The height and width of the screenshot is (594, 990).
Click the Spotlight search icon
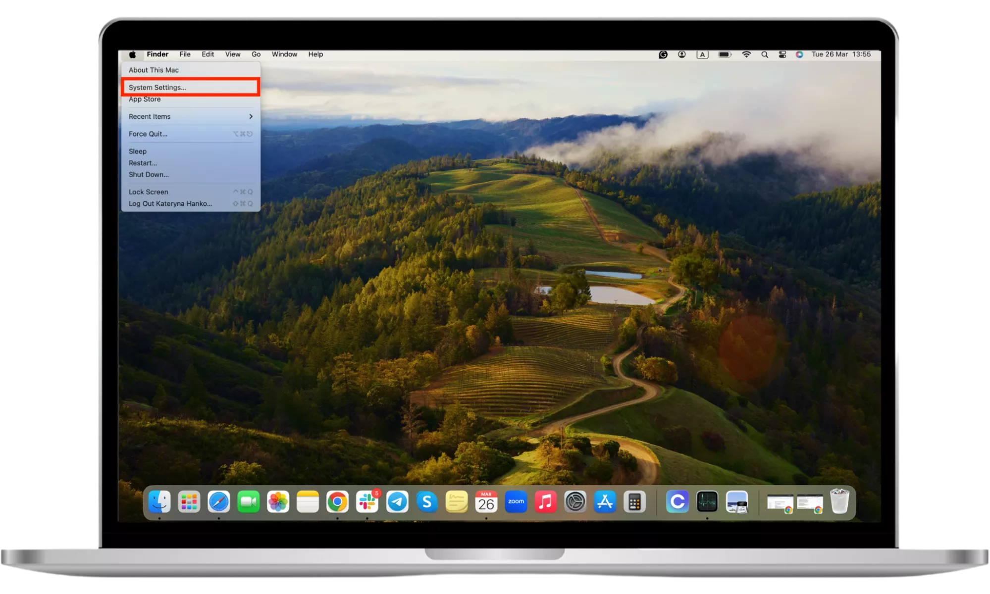[765, 54]
